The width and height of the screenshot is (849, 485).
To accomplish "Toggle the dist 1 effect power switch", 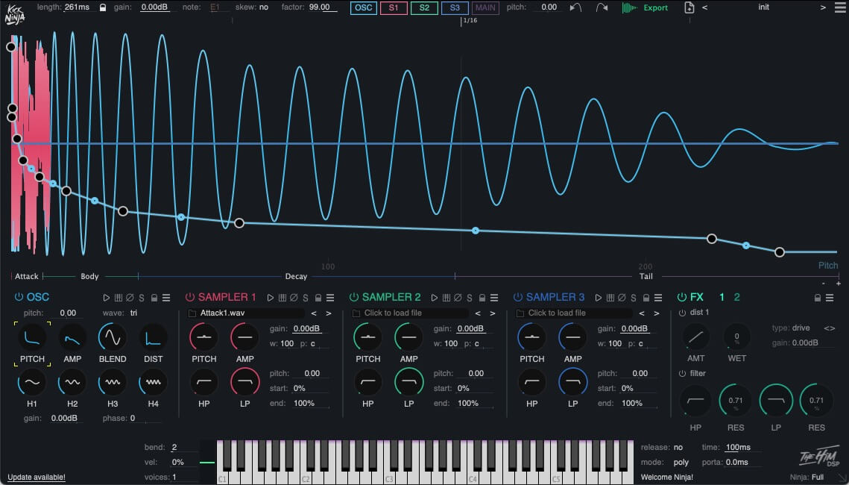I will (681, 313).
